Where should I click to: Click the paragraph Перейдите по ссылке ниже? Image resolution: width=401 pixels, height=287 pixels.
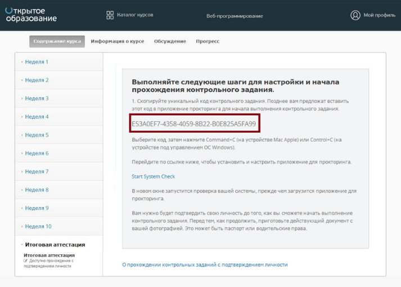click(242, 162)
